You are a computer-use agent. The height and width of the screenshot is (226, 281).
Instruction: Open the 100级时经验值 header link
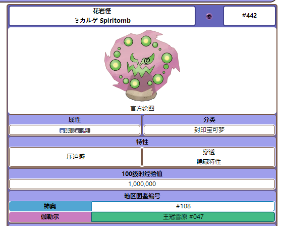pos(142,174)
